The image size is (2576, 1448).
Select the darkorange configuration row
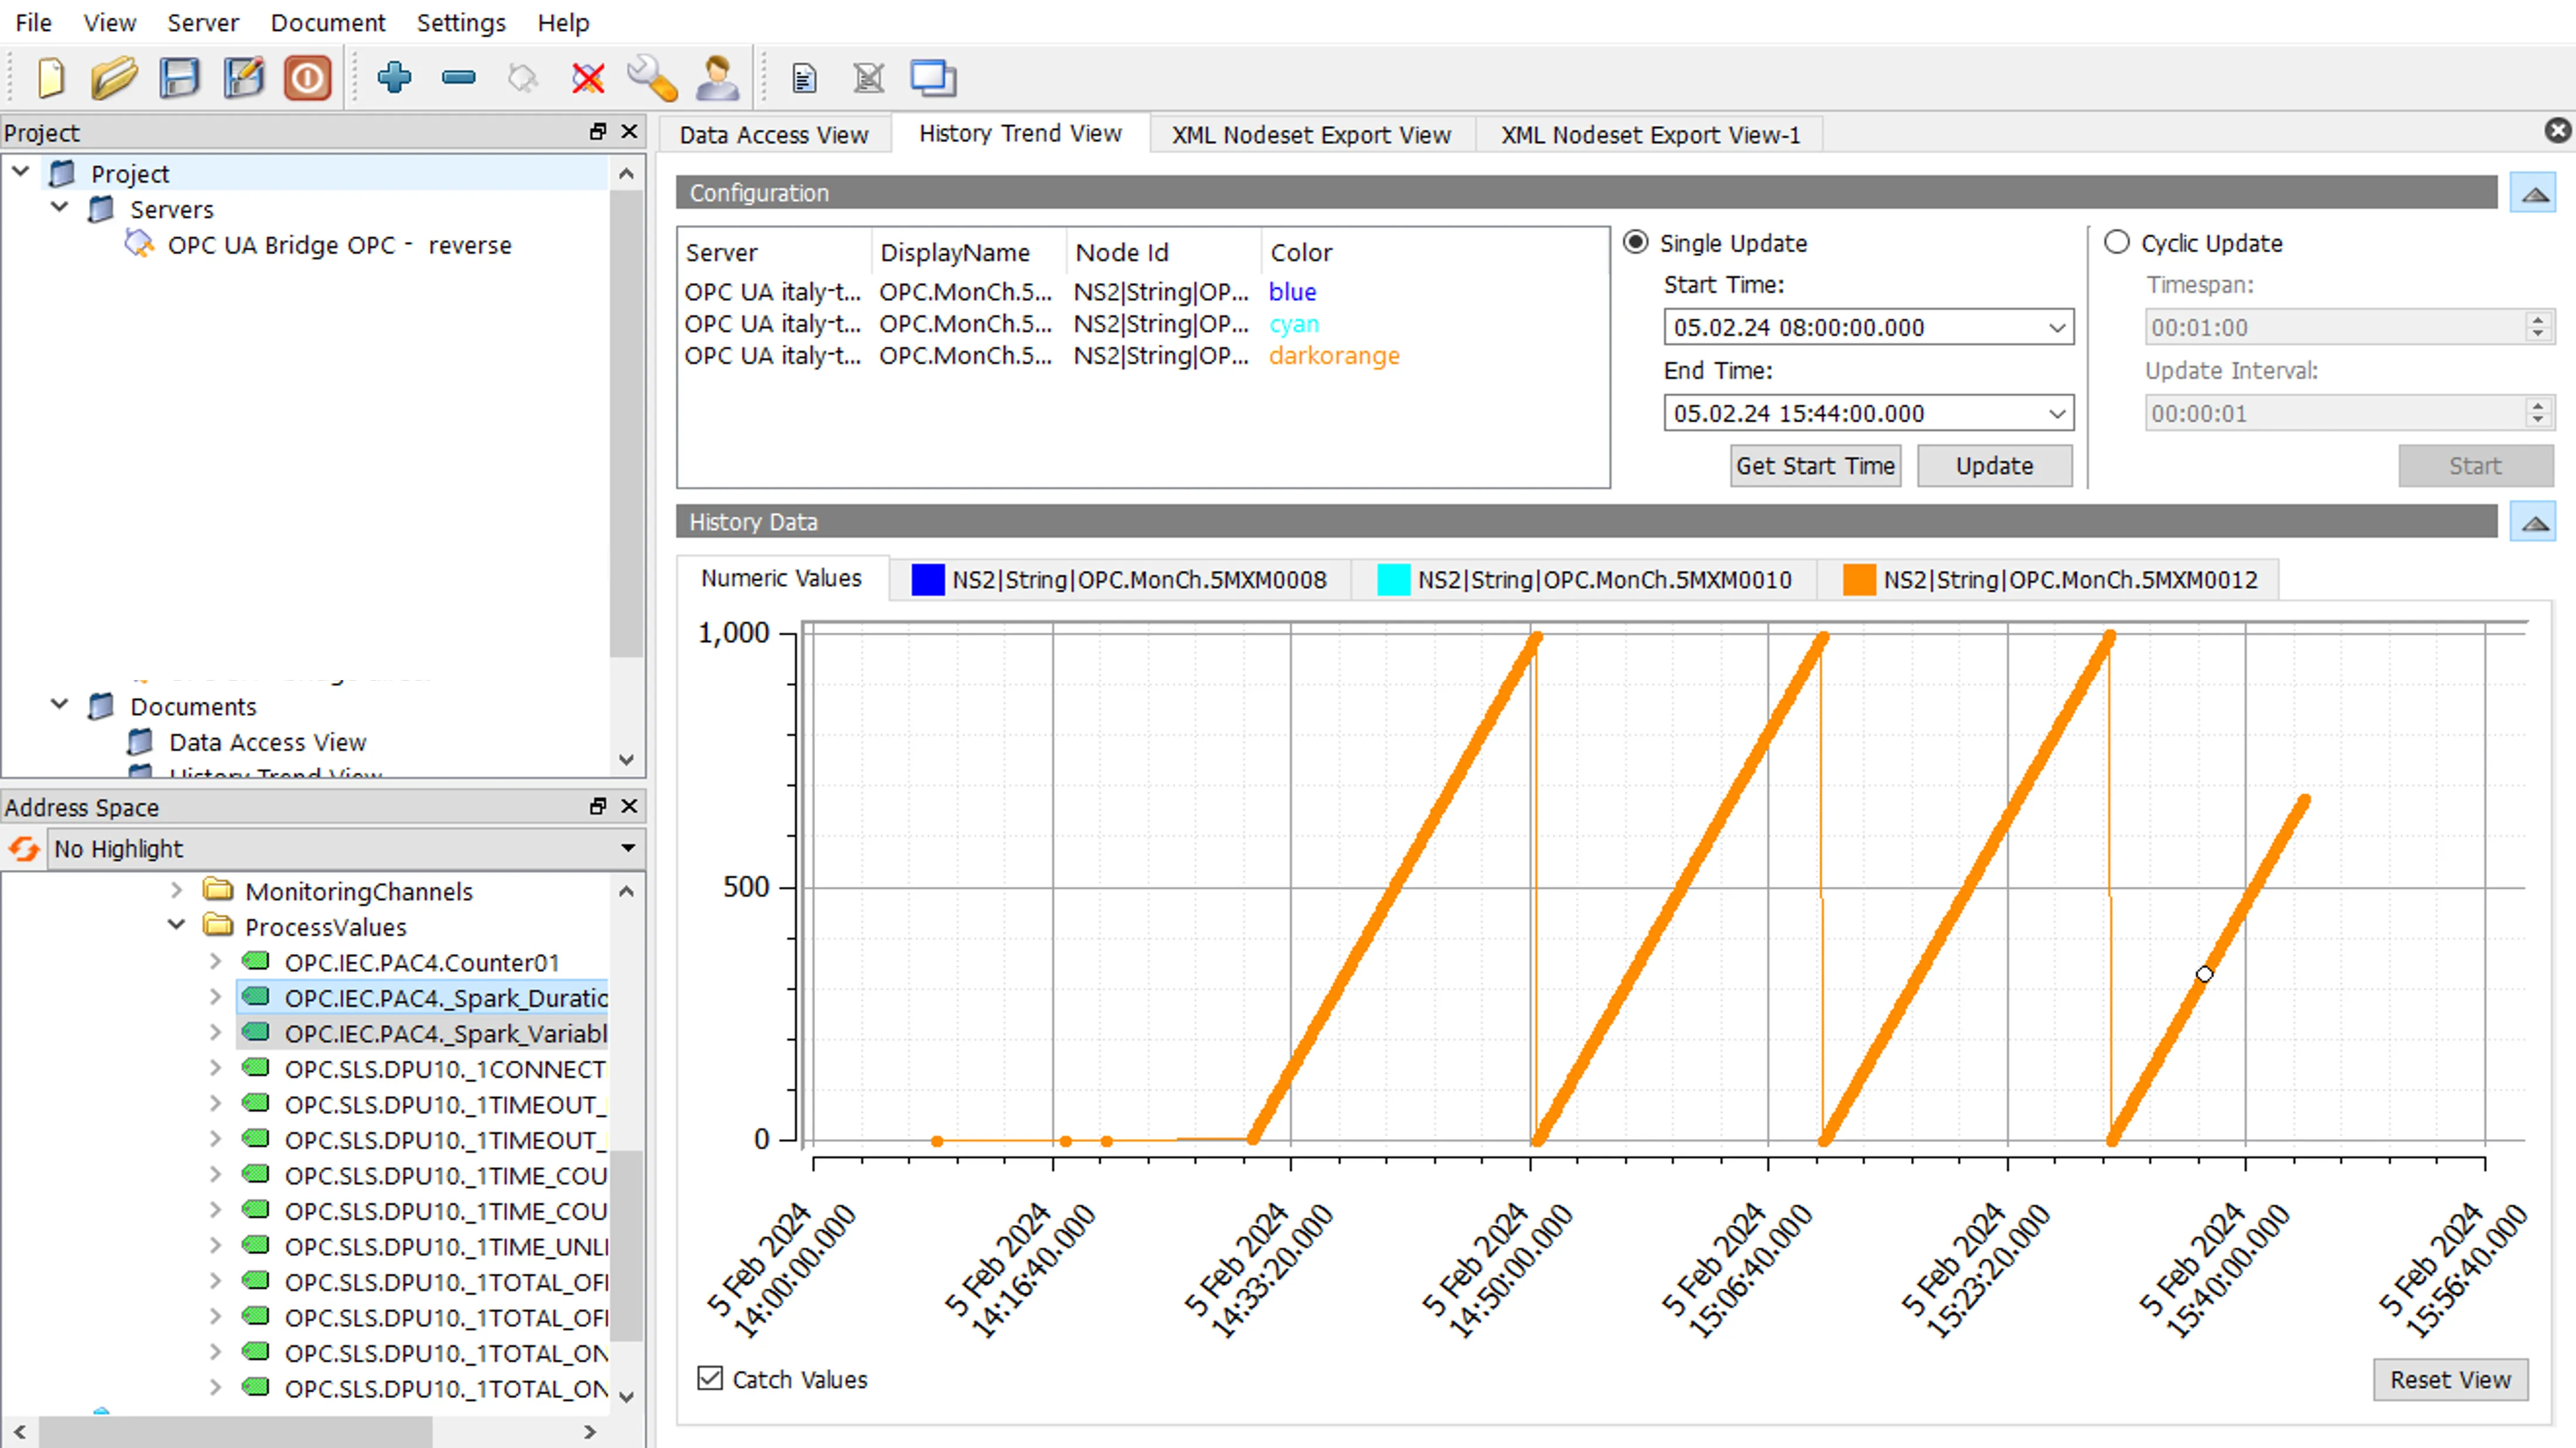(x=1142, y=355)
